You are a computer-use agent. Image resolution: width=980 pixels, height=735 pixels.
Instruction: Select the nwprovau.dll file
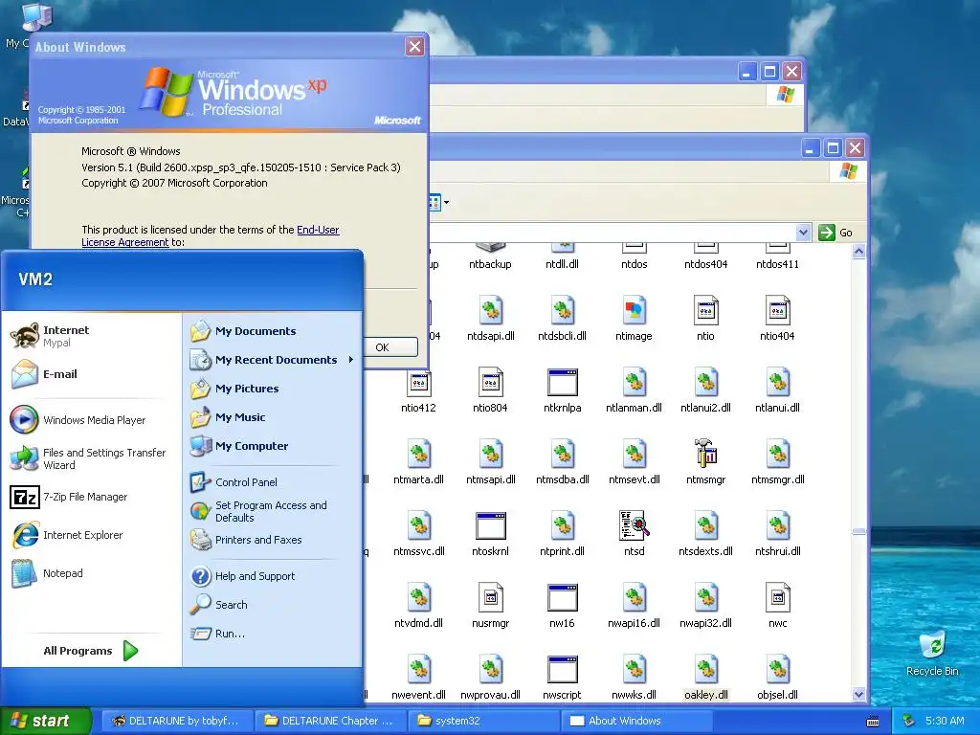pos(491,678)
